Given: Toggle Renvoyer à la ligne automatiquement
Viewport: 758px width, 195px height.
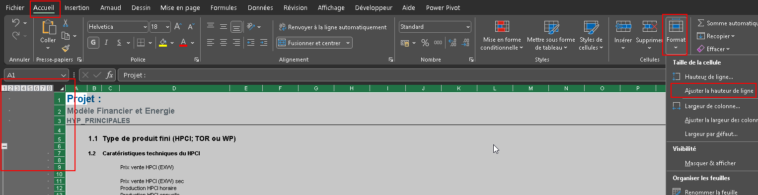Looking at the screenshot, I should click(x=332, y=27).
